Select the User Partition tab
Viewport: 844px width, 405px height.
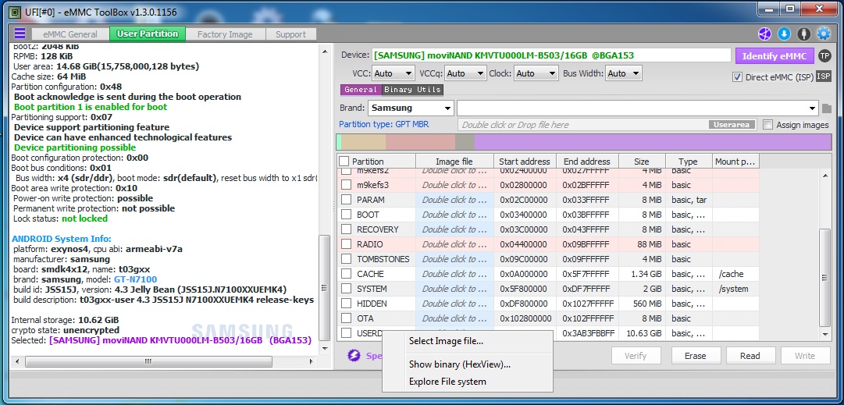148,34
